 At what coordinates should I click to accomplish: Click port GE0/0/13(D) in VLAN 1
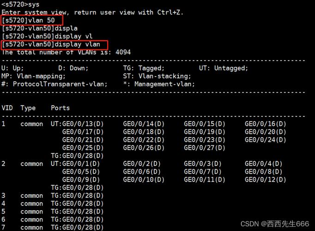pos(83,124)
